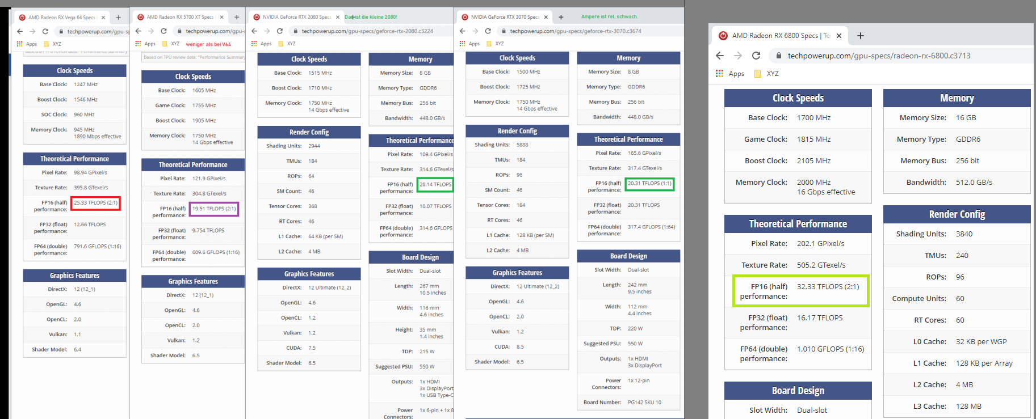
Task: Go forward in the RX 5700 XT browser window
Action: 151,31
